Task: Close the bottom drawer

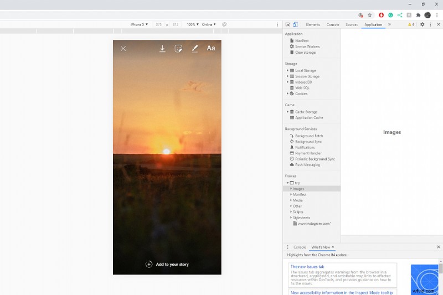Action: (439, 247)
